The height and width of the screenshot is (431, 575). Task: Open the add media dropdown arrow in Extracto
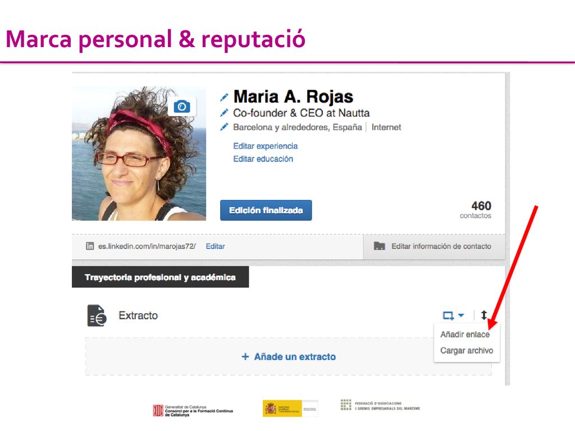462,315
